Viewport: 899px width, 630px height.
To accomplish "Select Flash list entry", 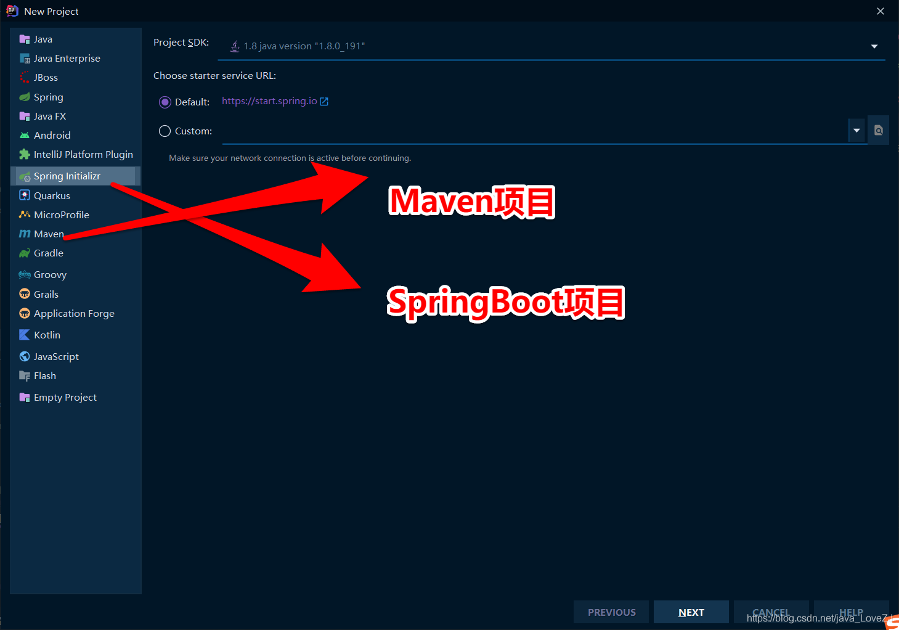I will coord(76,376).
